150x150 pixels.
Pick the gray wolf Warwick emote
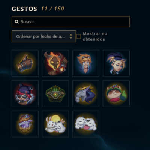pos(86,93)
